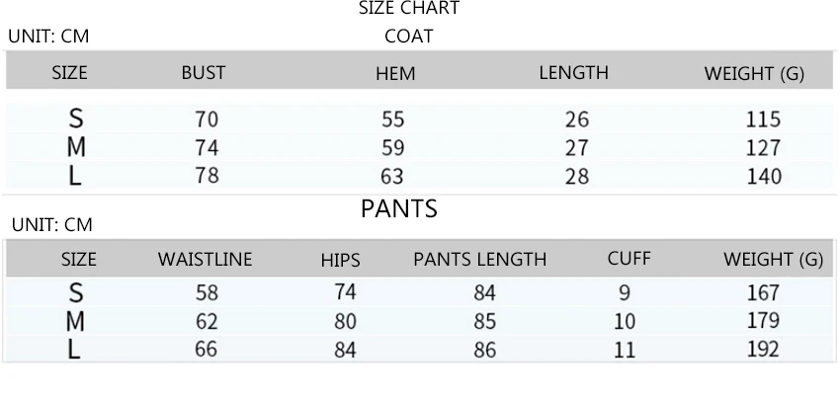Click the COAT section heading
840x399 pixels.
[409, 38]
